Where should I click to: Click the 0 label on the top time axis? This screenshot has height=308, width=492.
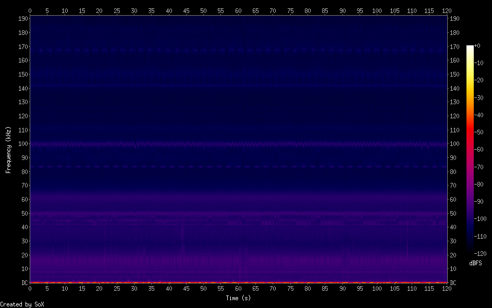[x=30, y=10]
